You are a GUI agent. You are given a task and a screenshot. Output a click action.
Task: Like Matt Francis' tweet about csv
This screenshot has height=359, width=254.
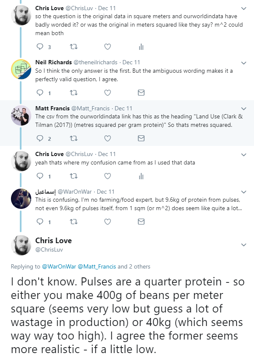coord(108,138)
